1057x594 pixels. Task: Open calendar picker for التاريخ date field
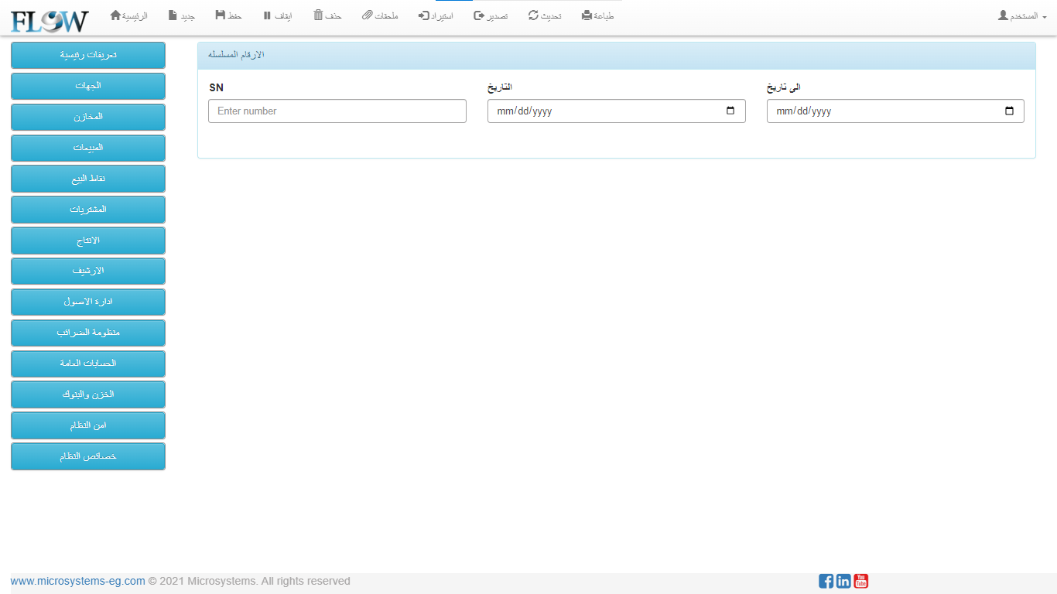coord(730,111)
